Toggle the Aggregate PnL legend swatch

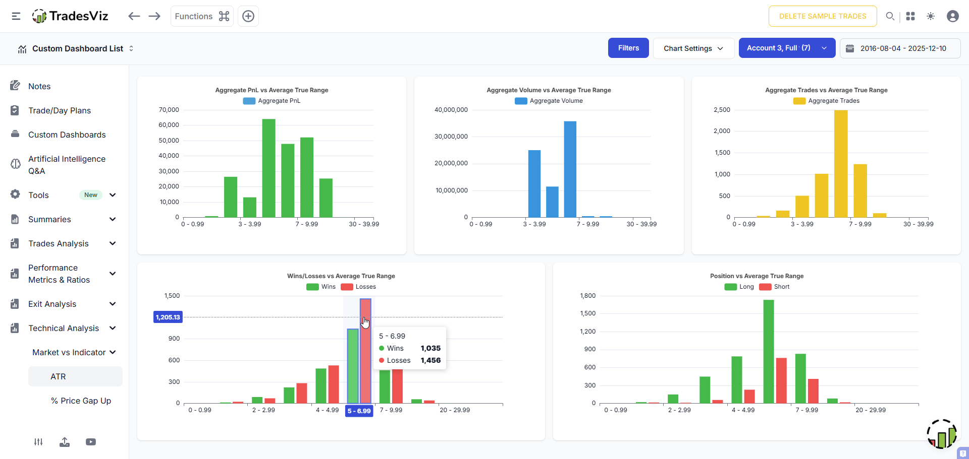(x=249, y=101)
